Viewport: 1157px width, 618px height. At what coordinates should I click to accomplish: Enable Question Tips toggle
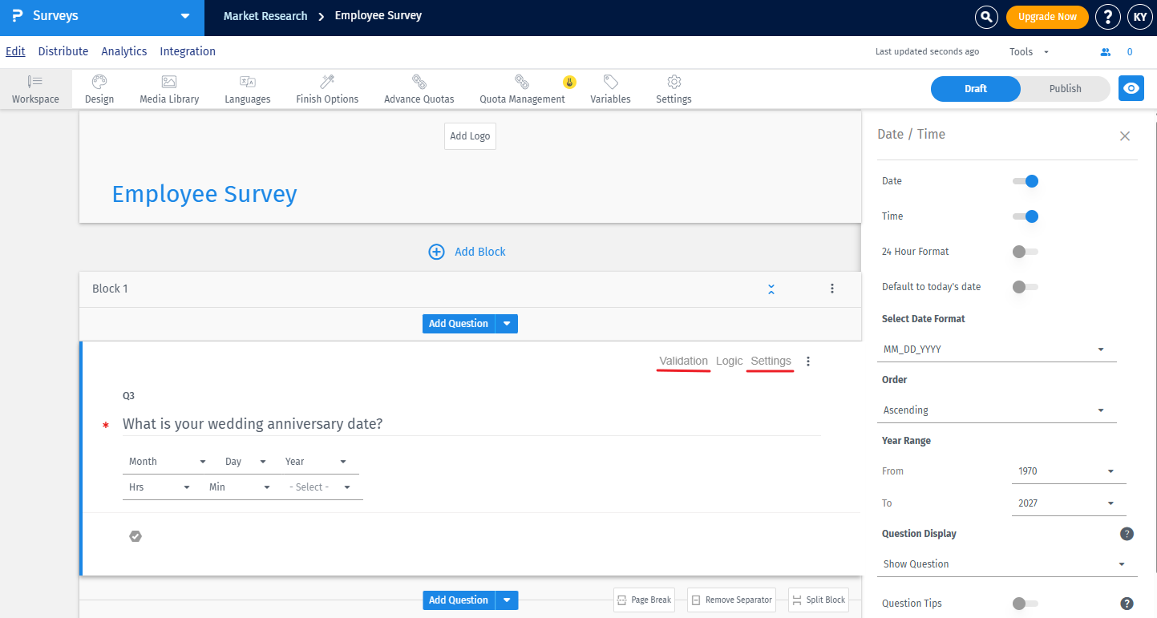pyautogui.click(x=1026, y=604)
